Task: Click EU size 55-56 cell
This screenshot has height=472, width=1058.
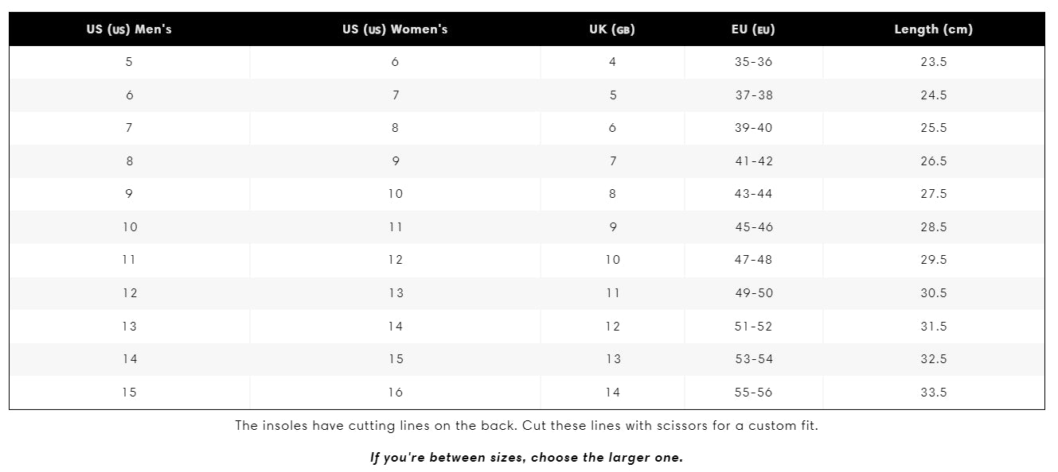Action: 753,393
